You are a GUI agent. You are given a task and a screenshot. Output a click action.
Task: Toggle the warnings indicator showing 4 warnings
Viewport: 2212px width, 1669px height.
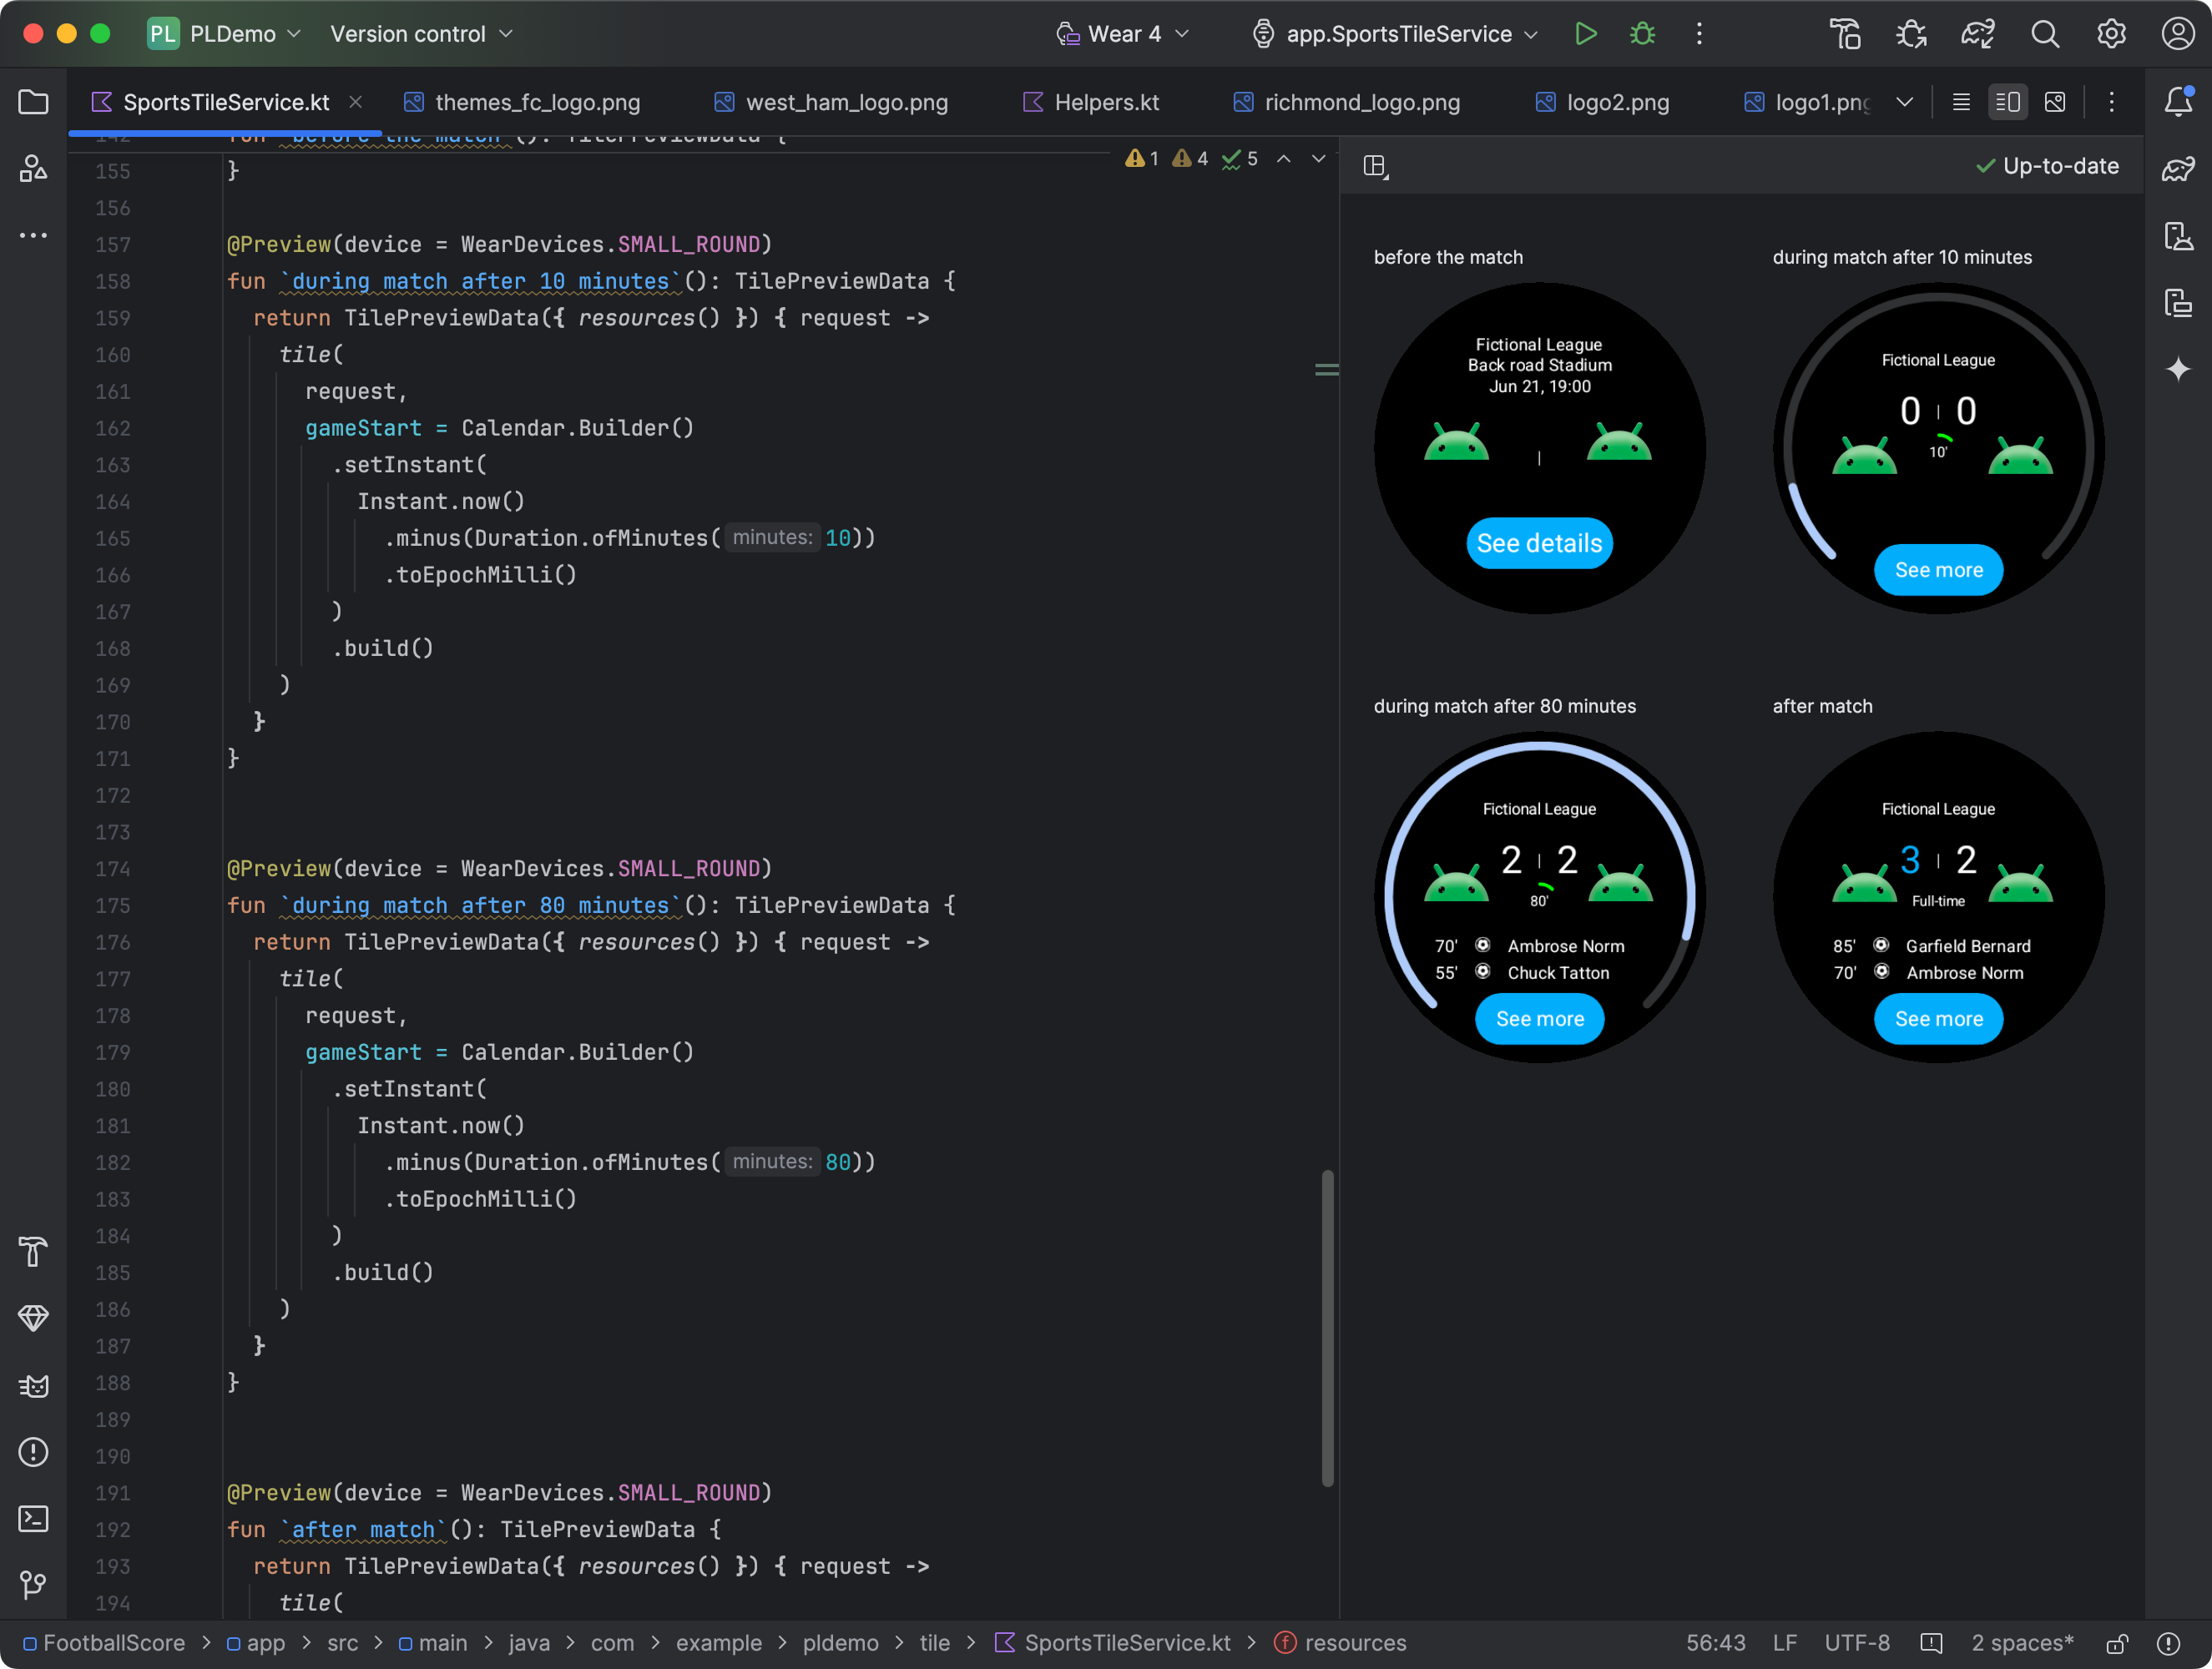click(x=1194, y=163)
